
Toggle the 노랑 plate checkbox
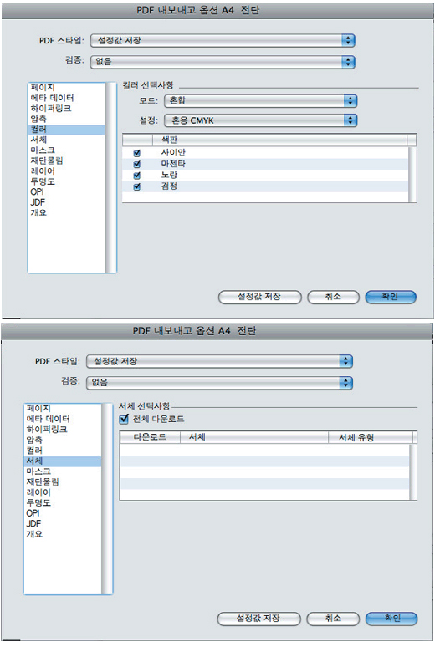click(x=137, y=176)
